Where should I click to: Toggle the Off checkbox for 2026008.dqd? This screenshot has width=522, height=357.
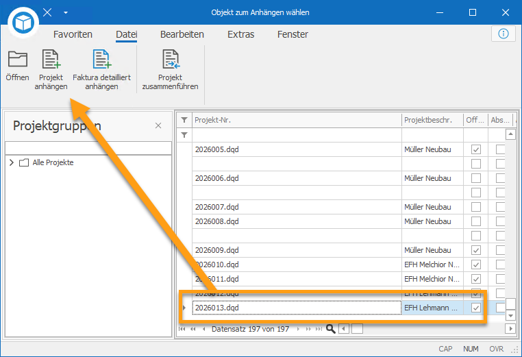click(x=475, y=221)
